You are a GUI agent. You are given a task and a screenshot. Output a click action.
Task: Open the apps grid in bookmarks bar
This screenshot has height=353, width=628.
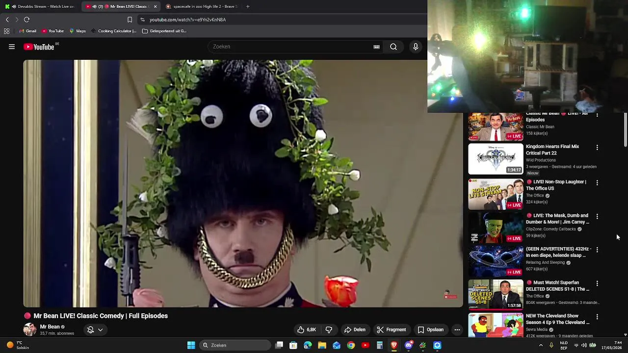[x=6, y=31]
